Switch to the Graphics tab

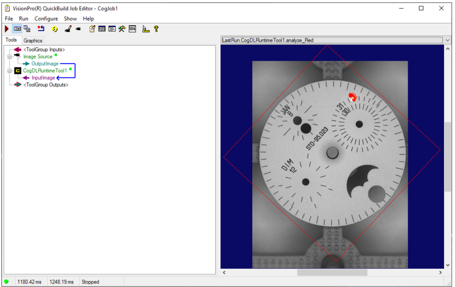point(33,40)
